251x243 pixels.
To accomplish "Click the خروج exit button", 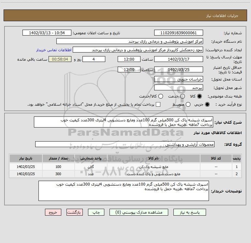I will point(53,212).
